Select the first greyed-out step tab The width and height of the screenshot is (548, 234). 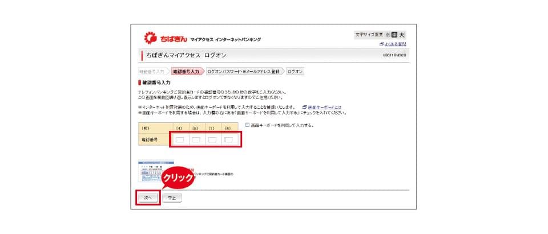click(152, 72)
